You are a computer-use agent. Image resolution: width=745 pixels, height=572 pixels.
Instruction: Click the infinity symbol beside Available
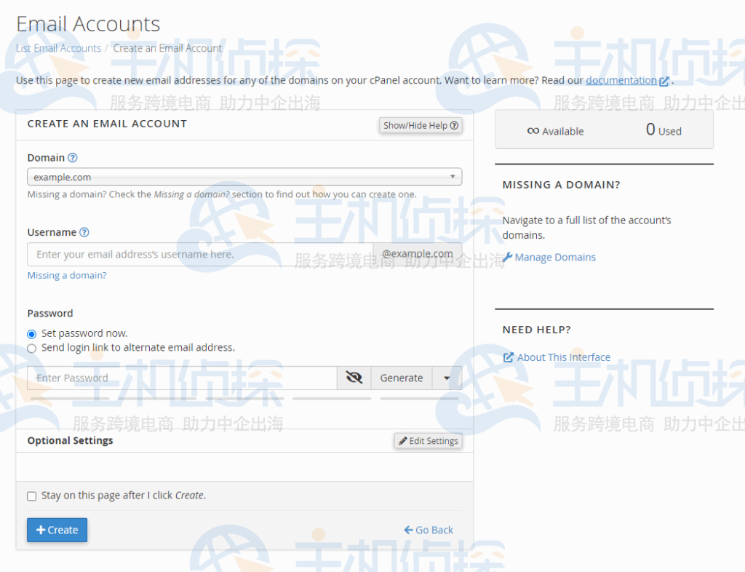pos(533,131)
